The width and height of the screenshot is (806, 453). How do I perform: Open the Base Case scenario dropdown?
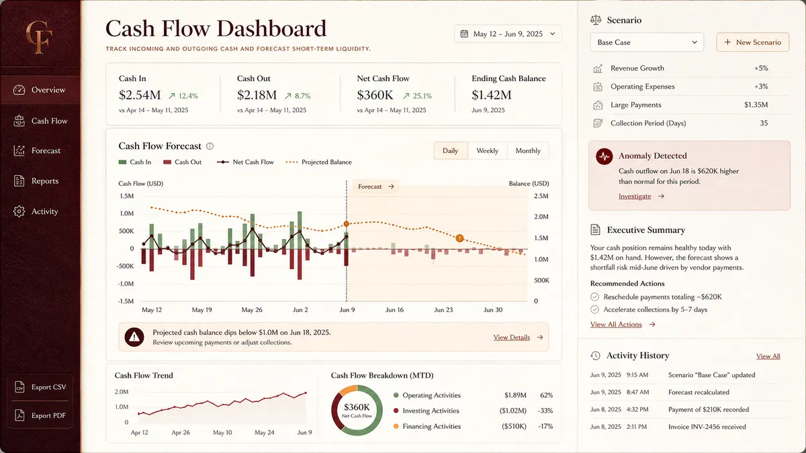(x=647, y=42)
